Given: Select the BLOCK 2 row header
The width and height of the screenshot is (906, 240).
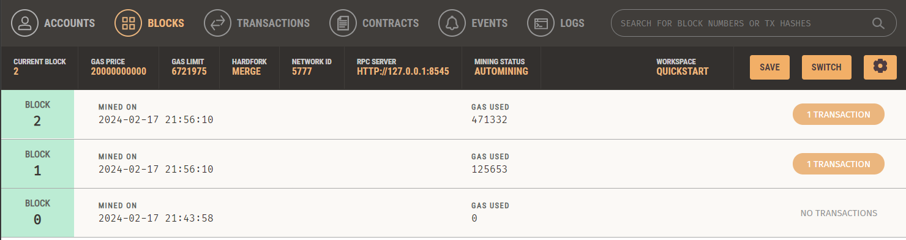Looking at the screenshot, I should (37, 114).
